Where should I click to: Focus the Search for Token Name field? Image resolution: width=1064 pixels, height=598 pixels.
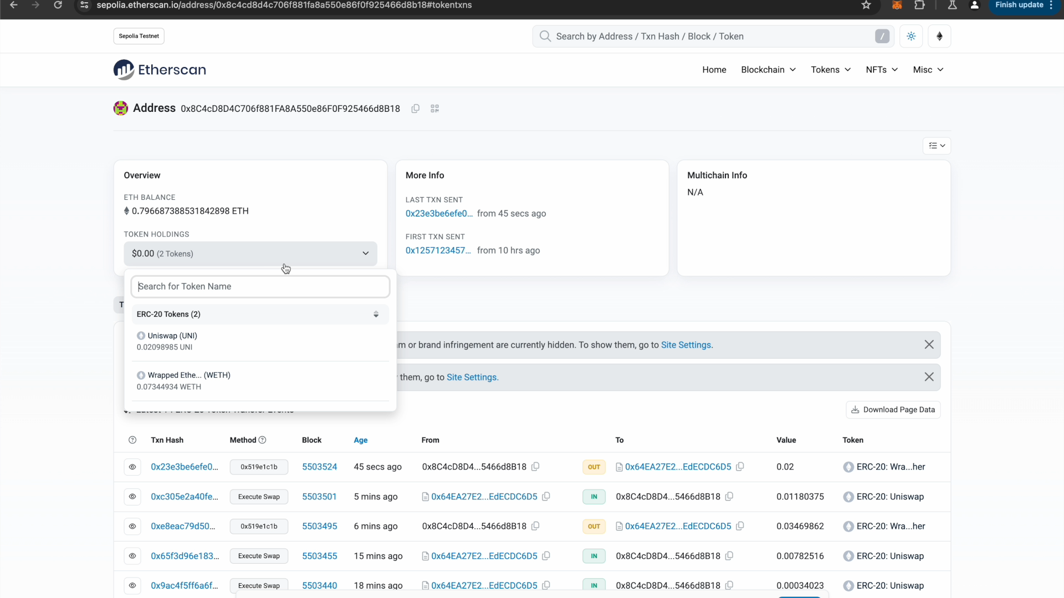(260, 287)
